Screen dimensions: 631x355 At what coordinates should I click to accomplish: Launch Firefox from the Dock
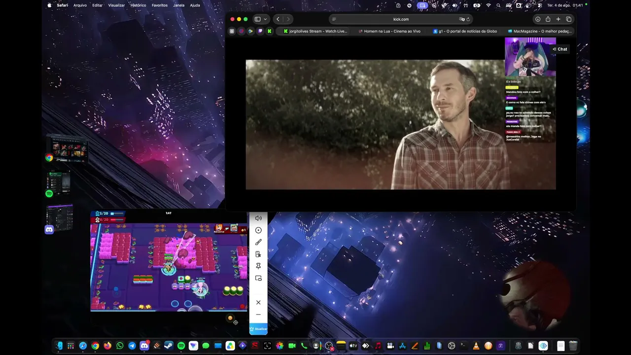[x=107, y=346]
